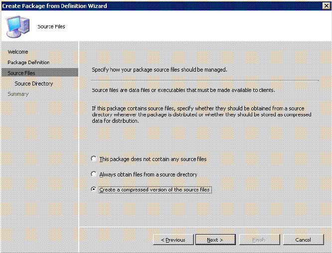Click the greyed-out Finish button
Screen dimensions: 332x253
pos(259,240)
